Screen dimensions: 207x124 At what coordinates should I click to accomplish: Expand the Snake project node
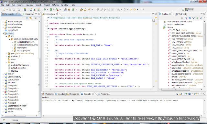3,112
